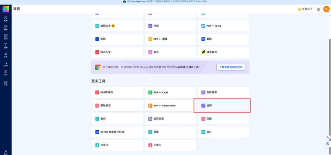Open 與 PDF 檔案進行對談 chat tool
This screenshot has width=331, height=155.
tap(117, 132)
